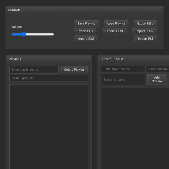Click the 'Current Playlist' panel heading
The image size is (169, 169).
pos(112,59)
